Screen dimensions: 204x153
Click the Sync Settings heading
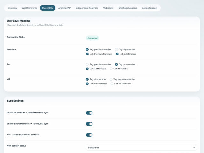pos(15,101)
